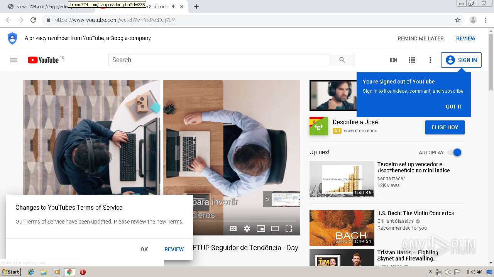494x277 pixels.
Task: Click ELIGE HOY on the eToro ad
Action: [445, 127]
